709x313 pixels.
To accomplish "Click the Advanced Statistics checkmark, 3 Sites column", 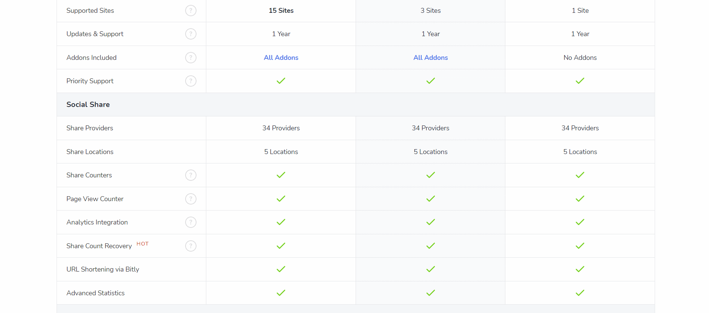I will click(431, 293).
